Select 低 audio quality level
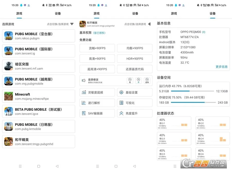Image resolution: width=232 pixels, height=171 pixels. (x=130, y=80)
